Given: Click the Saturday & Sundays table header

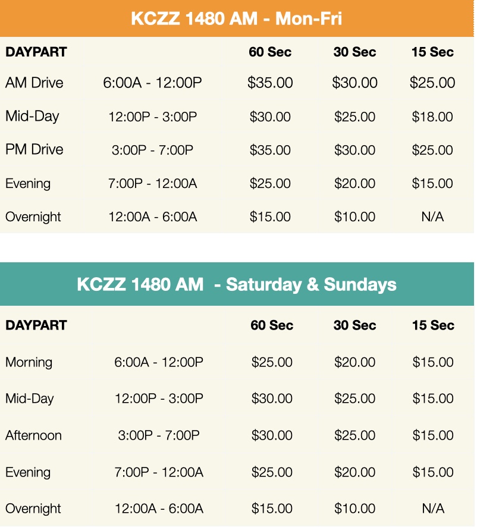Looking at the screenshot, I should pos(237,284).
